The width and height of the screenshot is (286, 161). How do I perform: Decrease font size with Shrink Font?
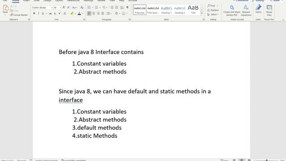(68, 8)
